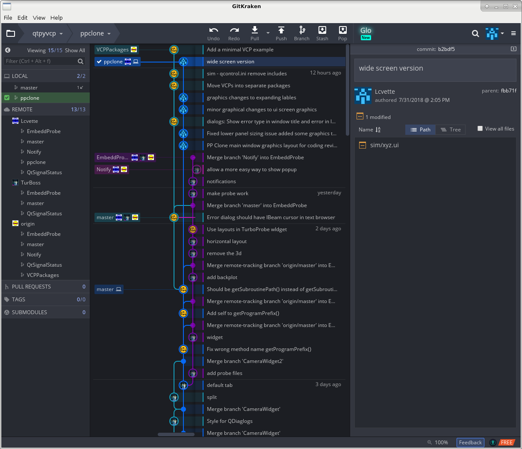This screenshot has width=522, height=449.
Task: Click the VCPPackages branch label in graph
Action: (x=116, y=50)
